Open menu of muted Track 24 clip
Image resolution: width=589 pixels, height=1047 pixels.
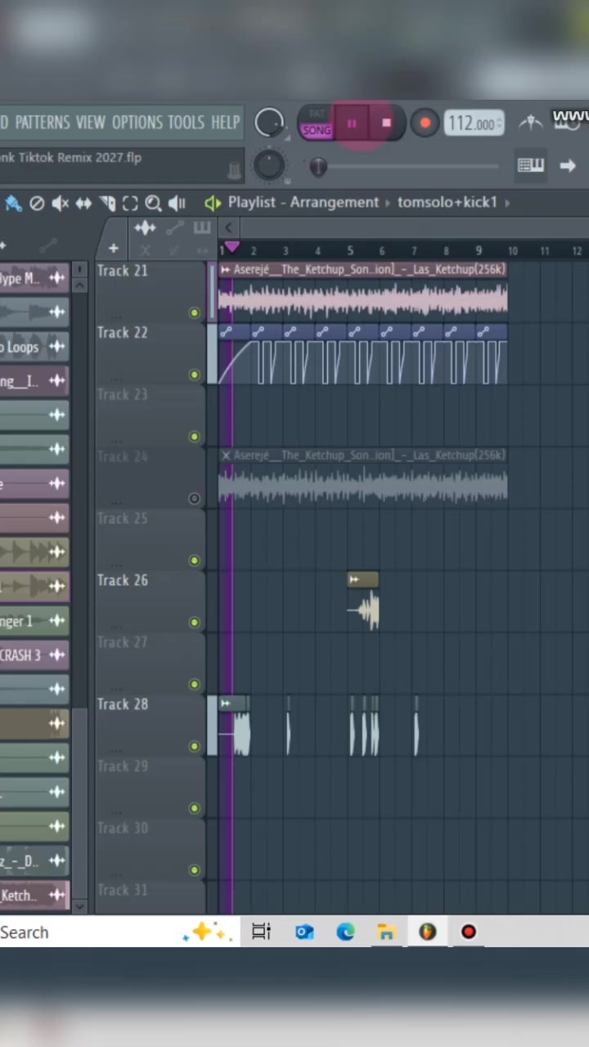point(225,455)
